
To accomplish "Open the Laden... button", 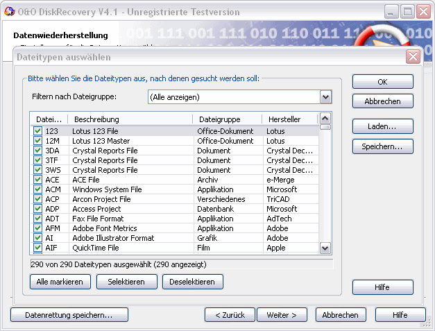I will (x=382, y=126).
